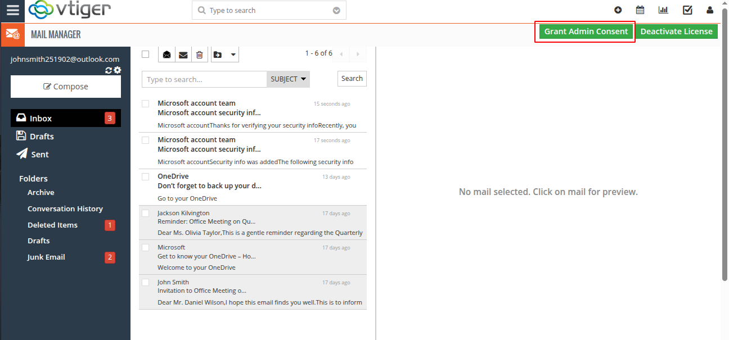The height and width of the screenshot is (340, 729).
Task: Click the refresh mailbox icon
Action: click(x=109, y=70)
